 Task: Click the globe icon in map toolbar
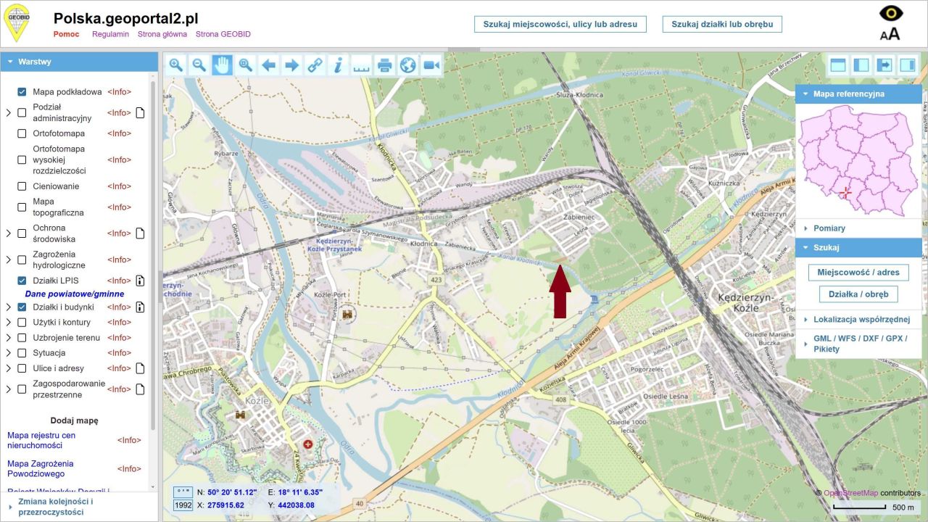(407, 65)
